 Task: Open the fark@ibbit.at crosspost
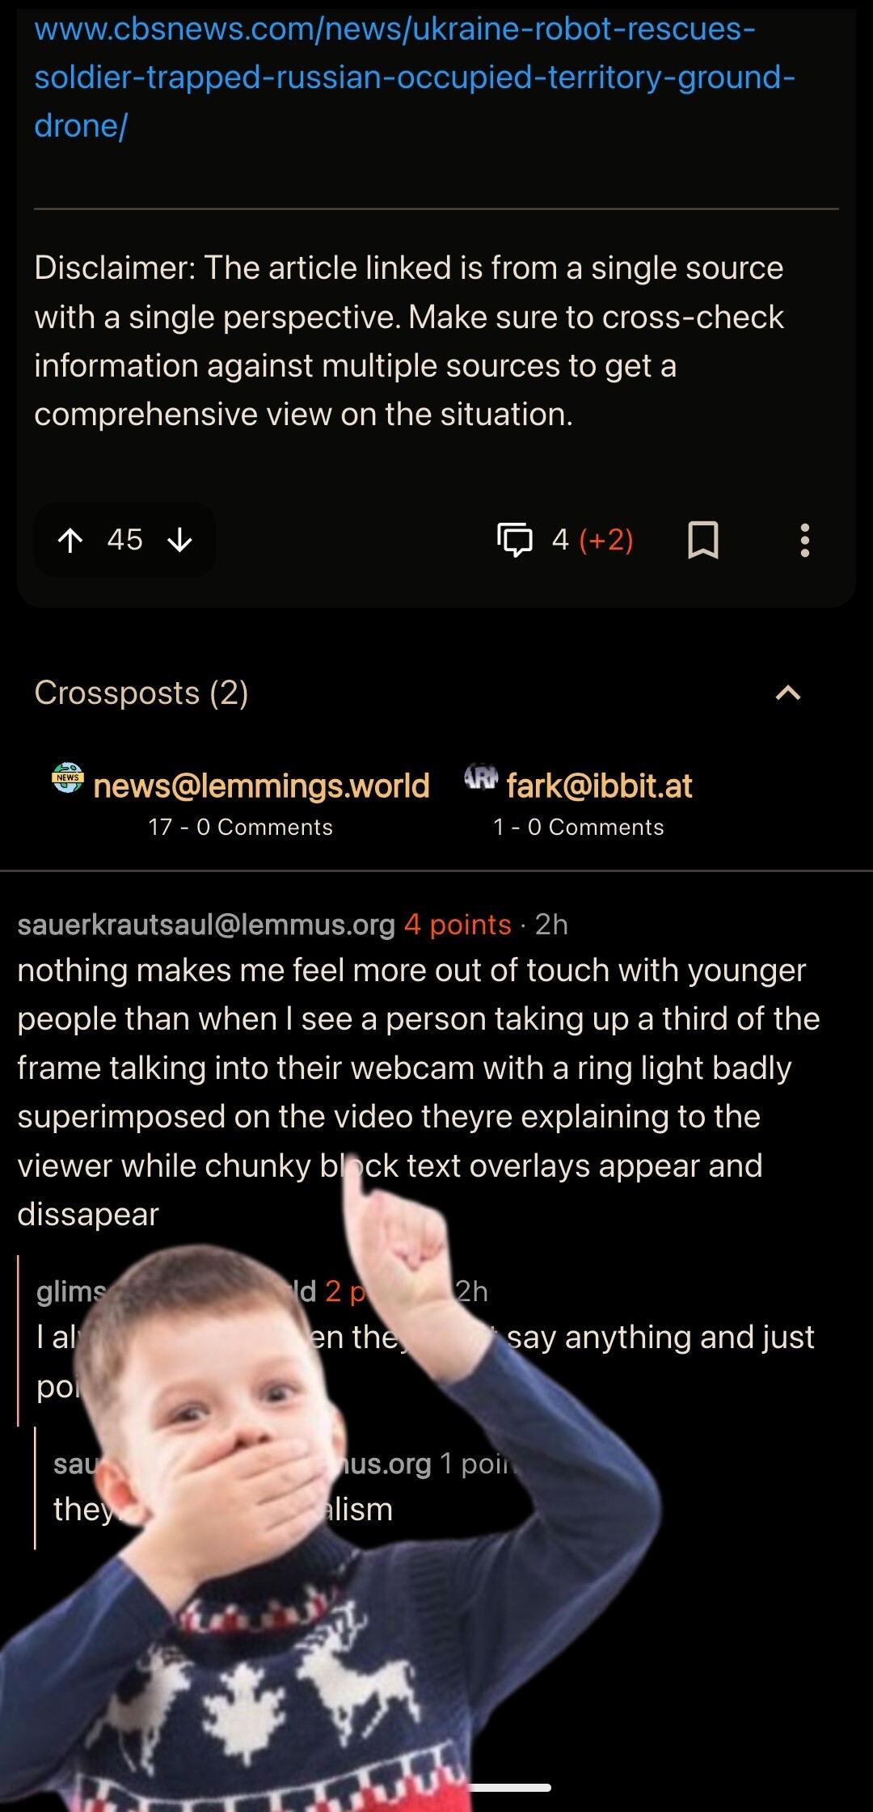pyautogui.click(x=599, y=786)
